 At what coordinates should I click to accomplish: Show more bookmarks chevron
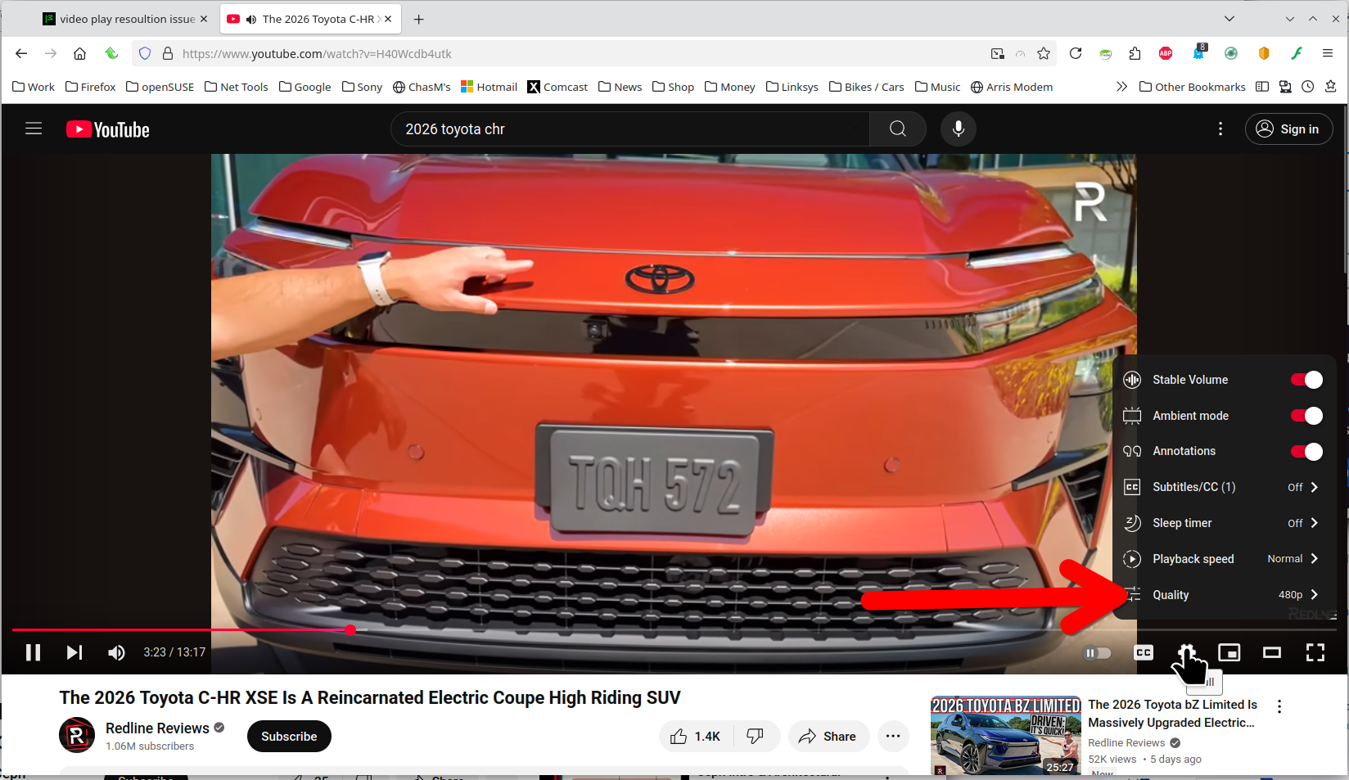(1121, 87)
